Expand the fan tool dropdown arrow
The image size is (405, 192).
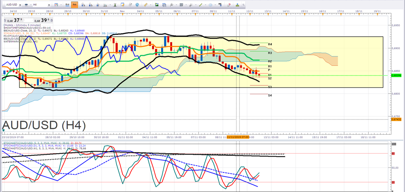pyautogui.click(x=196, y=5)
